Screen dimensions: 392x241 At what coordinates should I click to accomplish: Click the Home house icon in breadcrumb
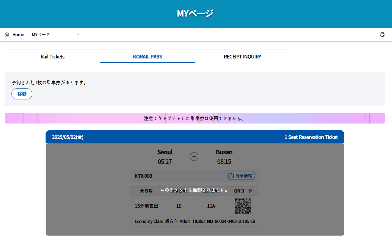pyautogui.click(x=7, y=35)
